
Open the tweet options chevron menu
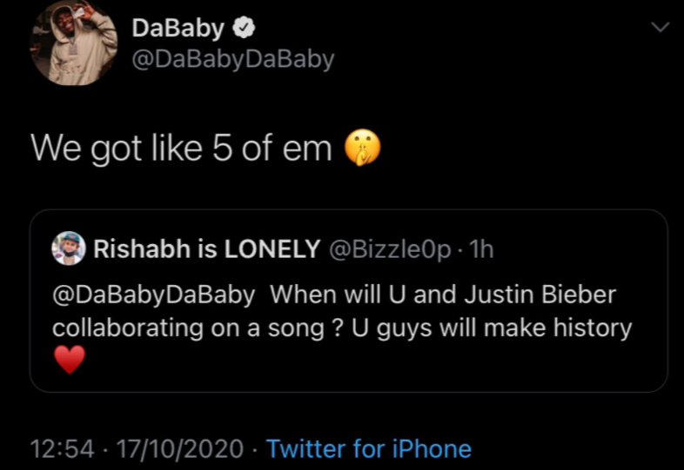click(661, 29)
